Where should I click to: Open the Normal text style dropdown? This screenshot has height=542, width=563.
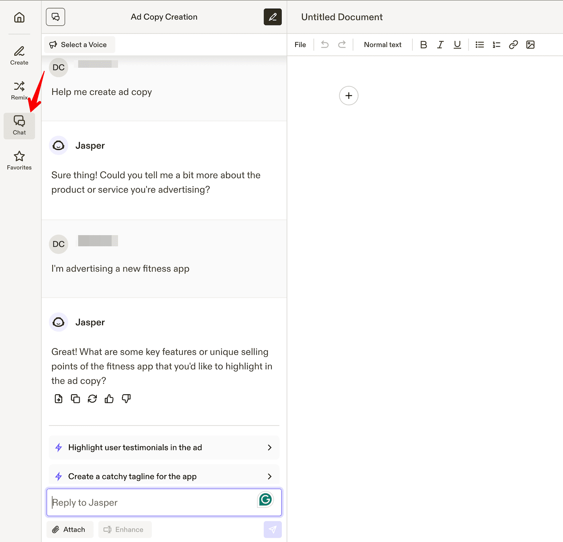[x=383, y=45]
